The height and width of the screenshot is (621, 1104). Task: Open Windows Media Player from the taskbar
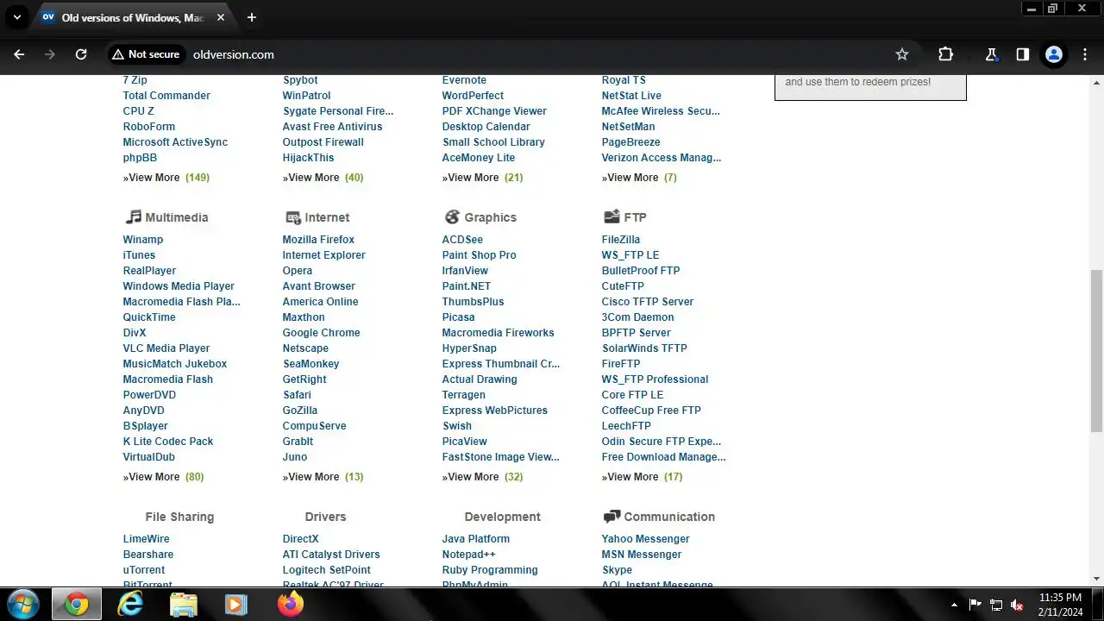[235, 605]
